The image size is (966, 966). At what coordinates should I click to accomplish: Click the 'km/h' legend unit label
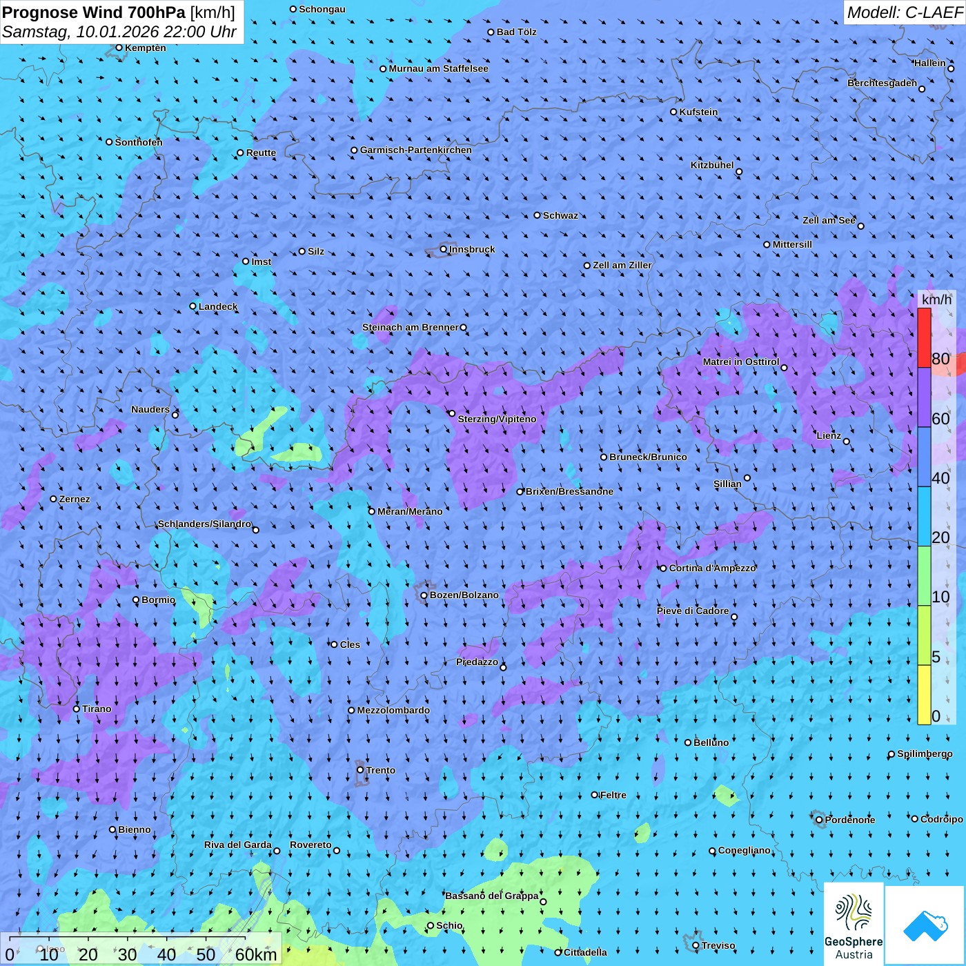[936, 299]
